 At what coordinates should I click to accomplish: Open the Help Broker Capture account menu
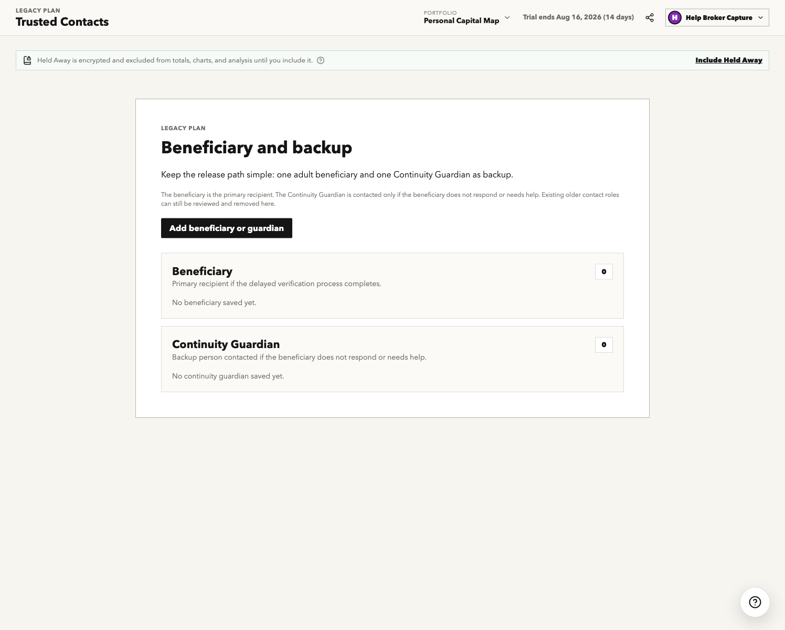point(717,18)
